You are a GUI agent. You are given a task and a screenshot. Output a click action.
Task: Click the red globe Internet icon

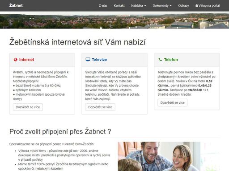coord(16,60)
